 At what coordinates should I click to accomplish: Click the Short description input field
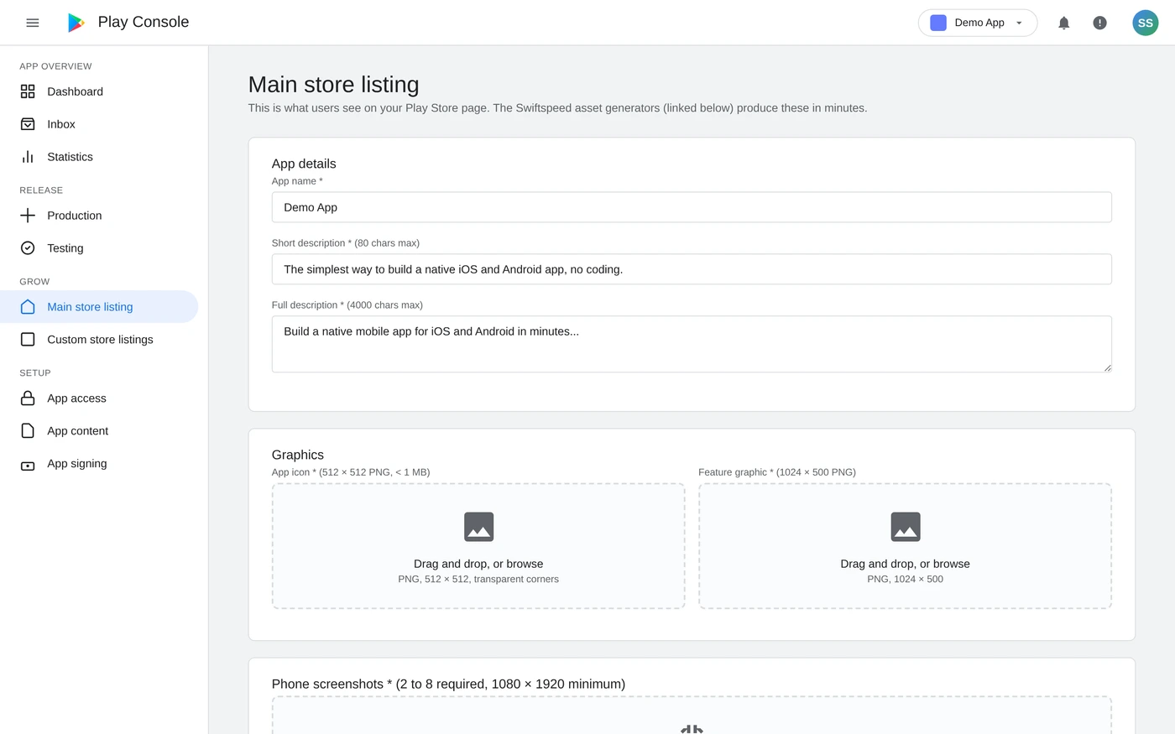[x=691, y=269]
